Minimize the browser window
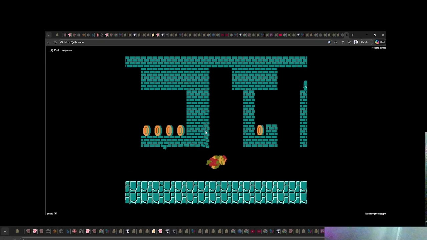The height and width of the screenshot is (240, 427). point(367,35)
